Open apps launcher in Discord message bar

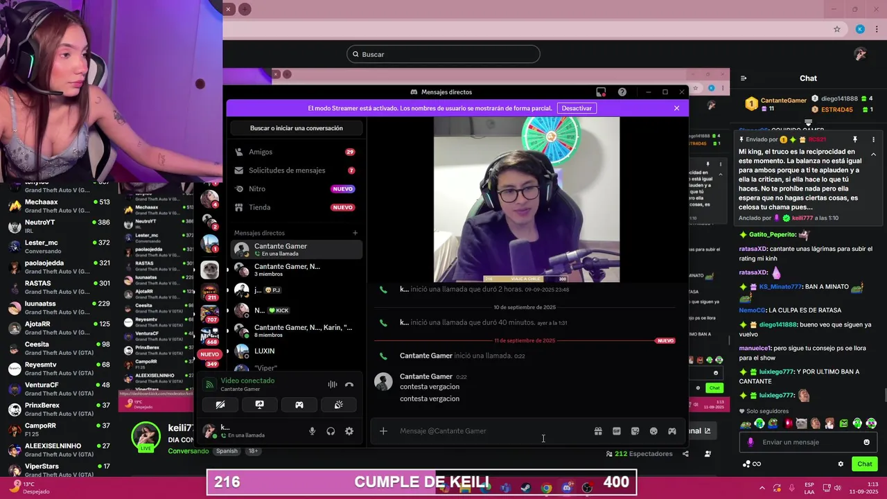pos(672,431)
